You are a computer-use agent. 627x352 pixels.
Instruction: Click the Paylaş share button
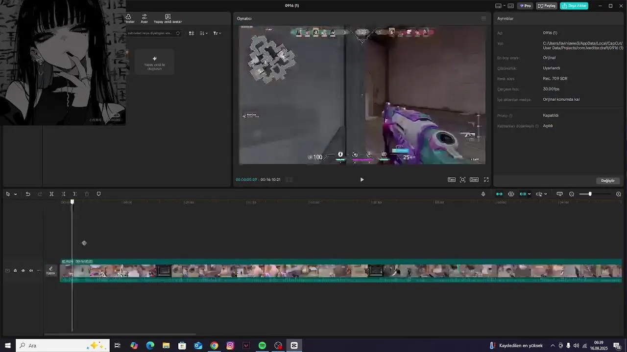pyautogui.click(x=547, y=6)
